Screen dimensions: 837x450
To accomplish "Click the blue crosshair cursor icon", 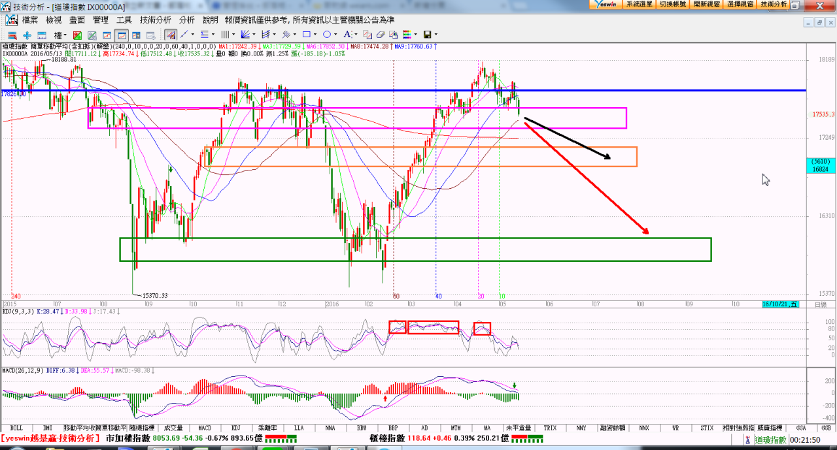I will 27,35.
